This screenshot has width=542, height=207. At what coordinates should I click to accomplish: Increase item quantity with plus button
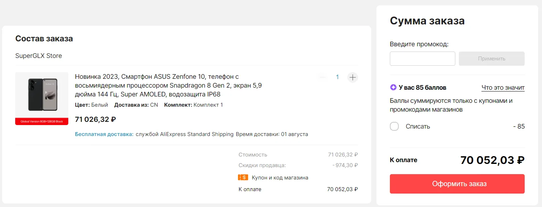coord(352,77)
